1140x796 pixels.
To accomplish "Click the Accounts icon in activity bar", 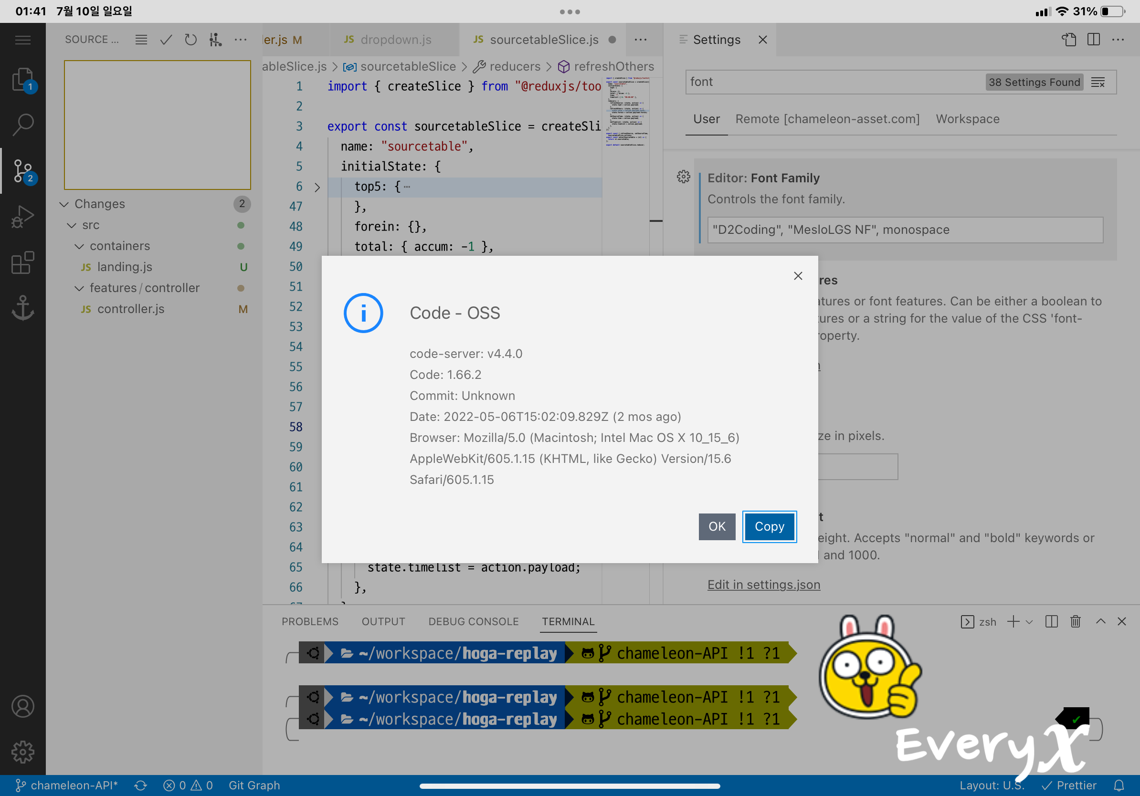I will pos(22,706).
